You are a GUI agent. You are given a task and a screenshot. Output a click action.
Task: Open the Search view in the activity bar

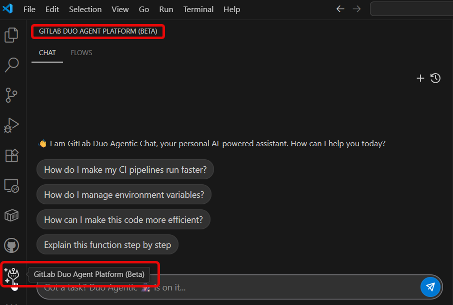click(11, 65)
